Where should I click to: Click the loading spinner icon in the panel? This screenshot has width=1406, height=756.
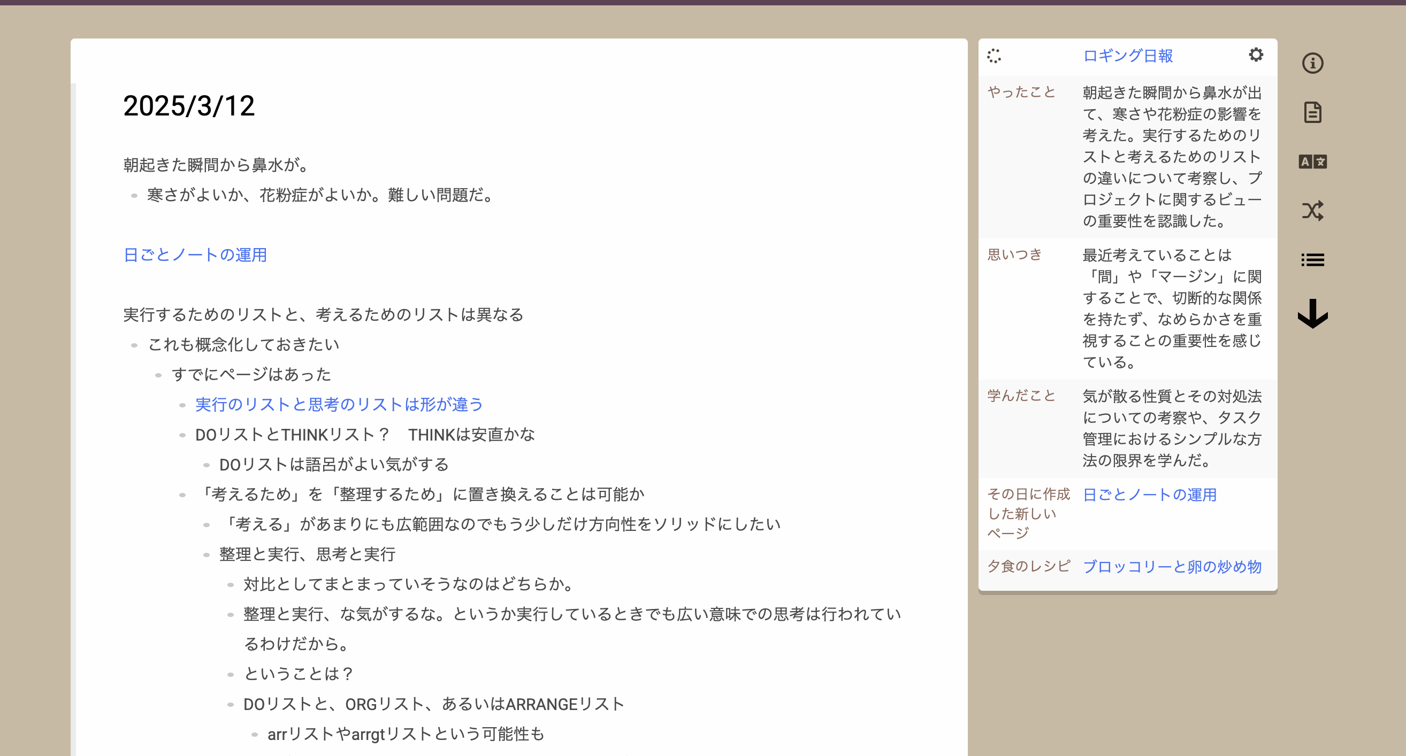(994, 56)
